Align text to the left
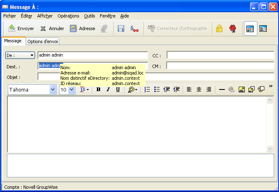The width and height of the screenshot is (279, 192). point(189,89)
